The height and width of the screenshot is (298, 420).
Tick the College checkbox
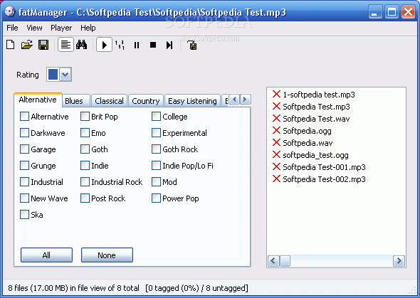tap(156, 117)
